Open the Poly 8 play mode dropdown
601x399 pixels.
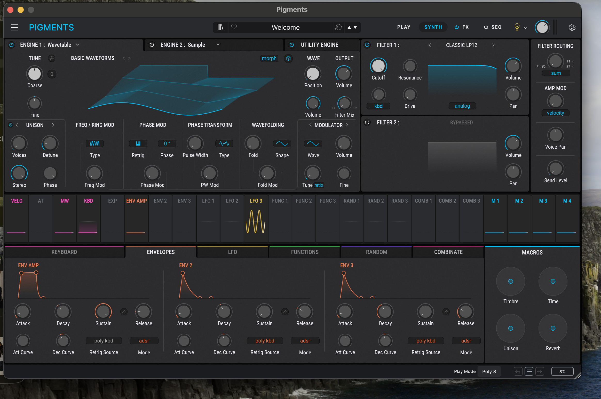coord(489,371)
